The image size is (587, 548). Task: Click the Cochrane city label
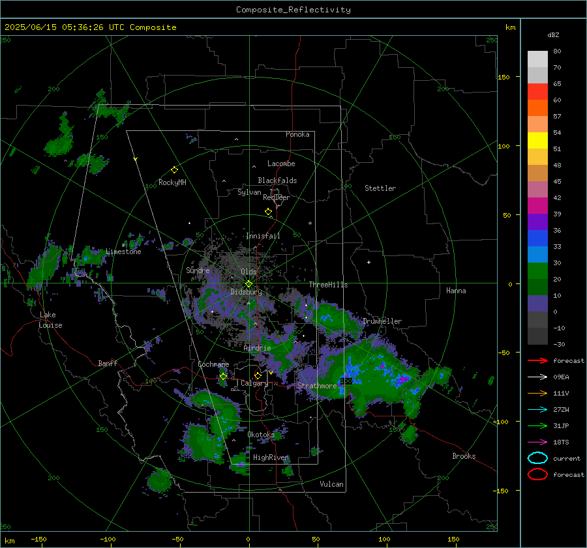coord(213,364)
